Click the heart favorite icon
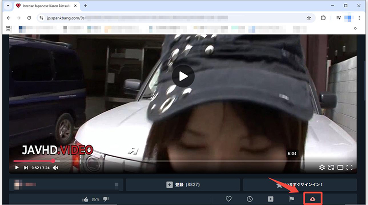The width and height of the screenshot is (368, 205). tap(228, 199)
